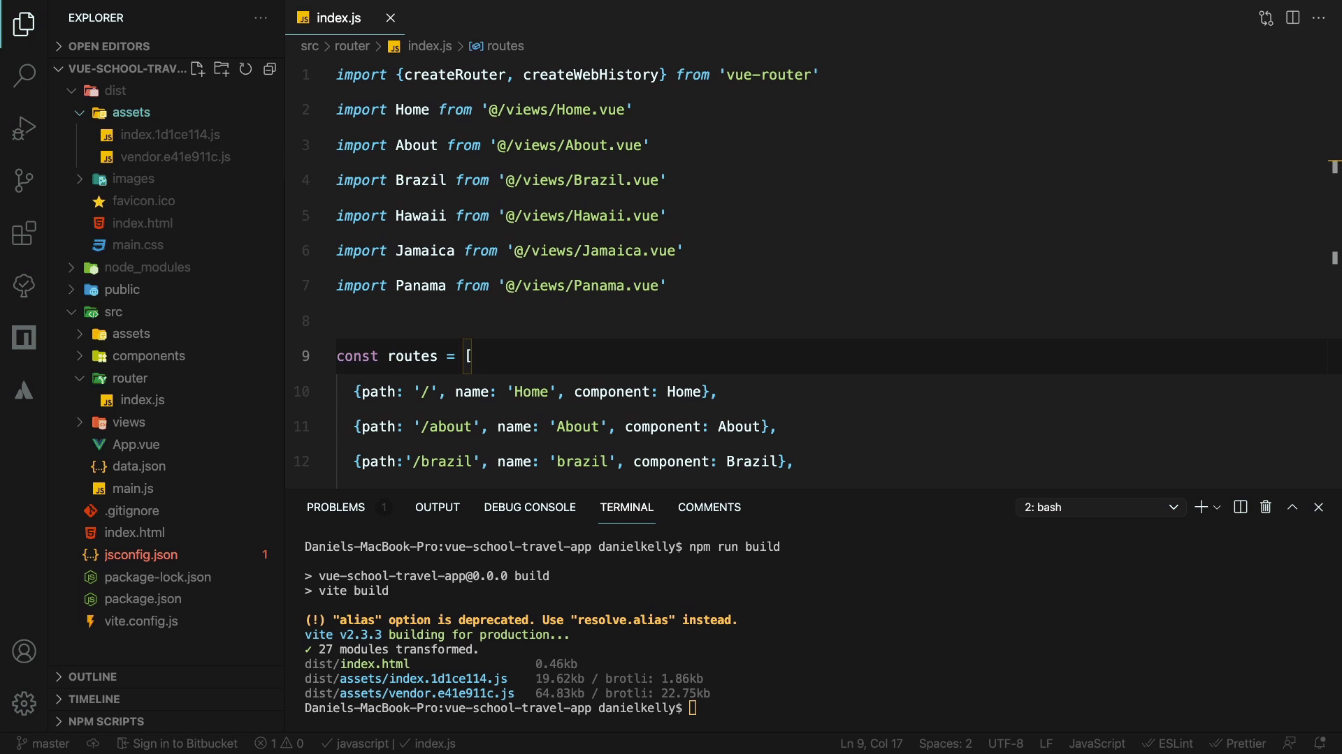This screenshot has height=754, width=1342.
Task: Split the editor to the right
Action: 1292,17
